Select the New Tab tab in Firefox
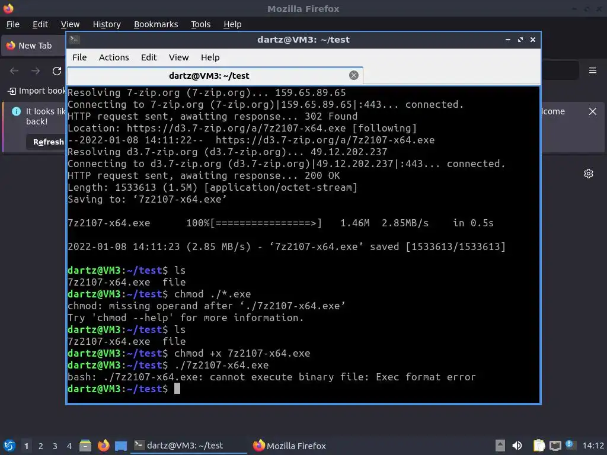Image resolution: width=607 pixels, height=455 pixels. [34, 46]
